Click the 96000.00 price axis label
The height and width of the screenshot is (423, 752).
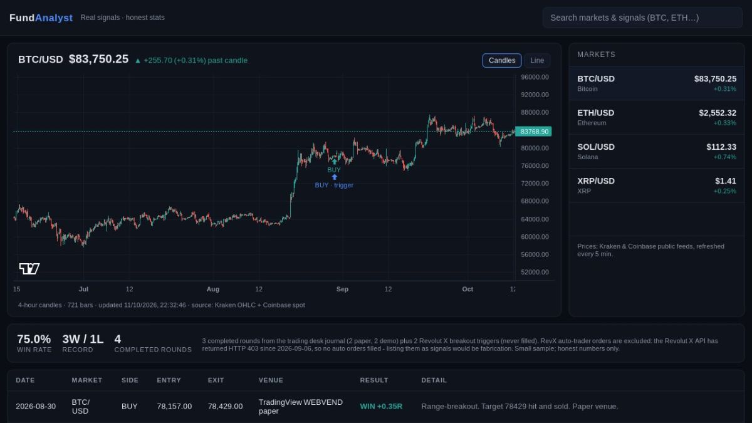tap(535, 77)
